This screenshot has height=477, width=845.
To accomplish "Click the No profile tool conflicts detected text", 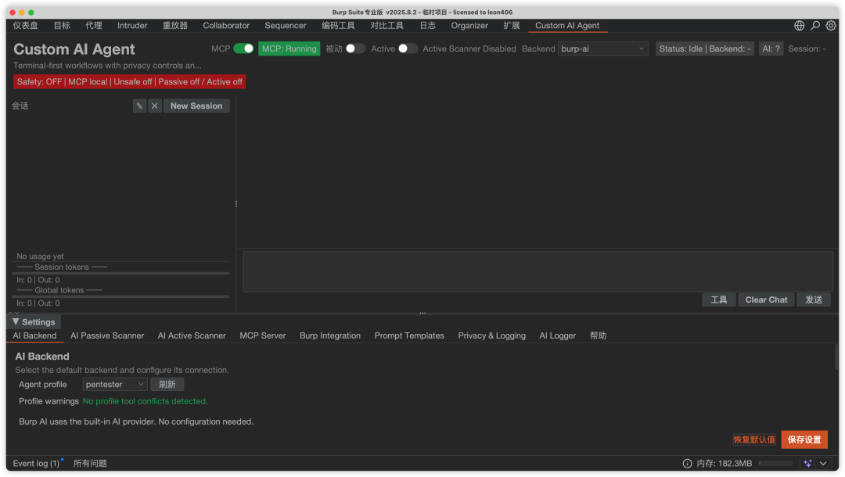I will click(145, 402).
